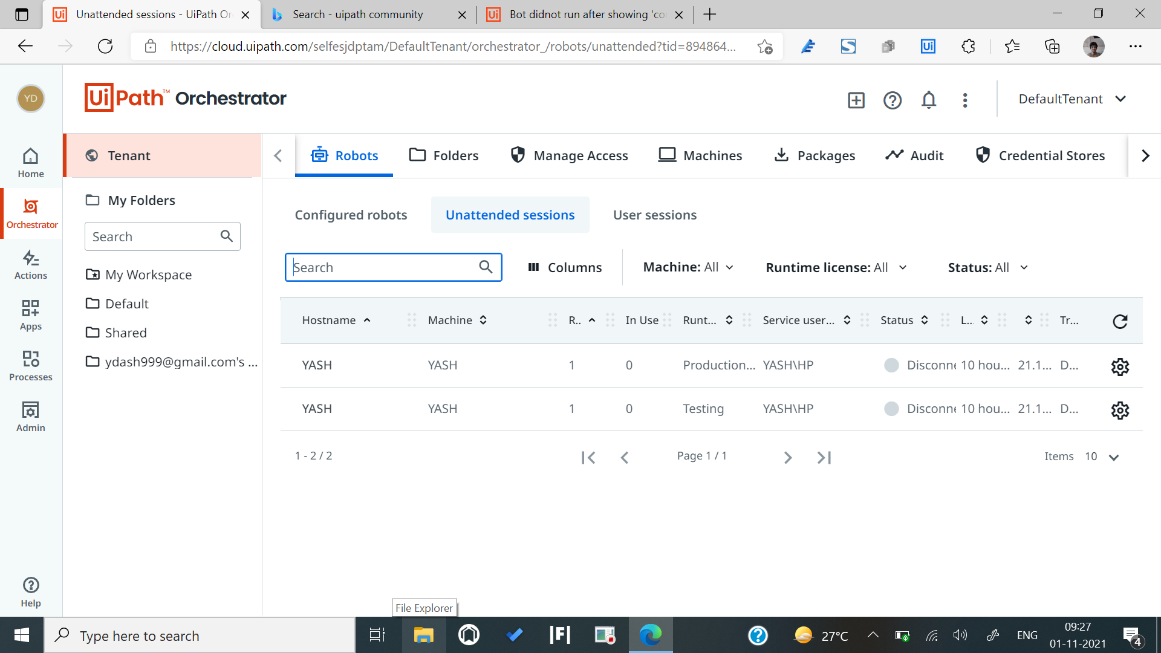Open the Runtime license filter dropdown

click(x=836, y=267)
